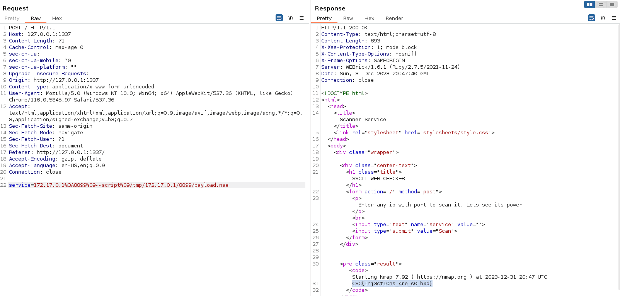620x296 pixels.
Task: Open Response panel options hamburger menu
Action: point(614,18)
